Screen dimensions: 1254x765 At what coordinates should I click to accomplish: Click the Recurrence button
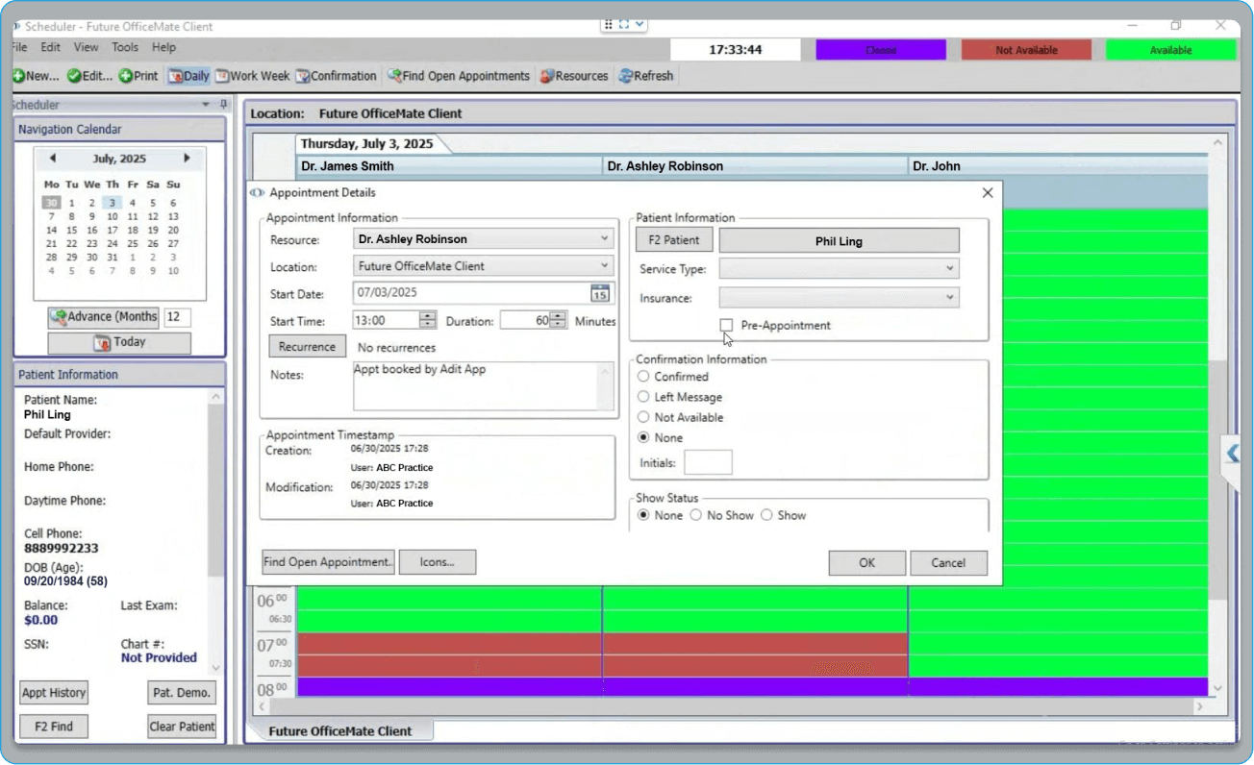click(x=307, y=347)
